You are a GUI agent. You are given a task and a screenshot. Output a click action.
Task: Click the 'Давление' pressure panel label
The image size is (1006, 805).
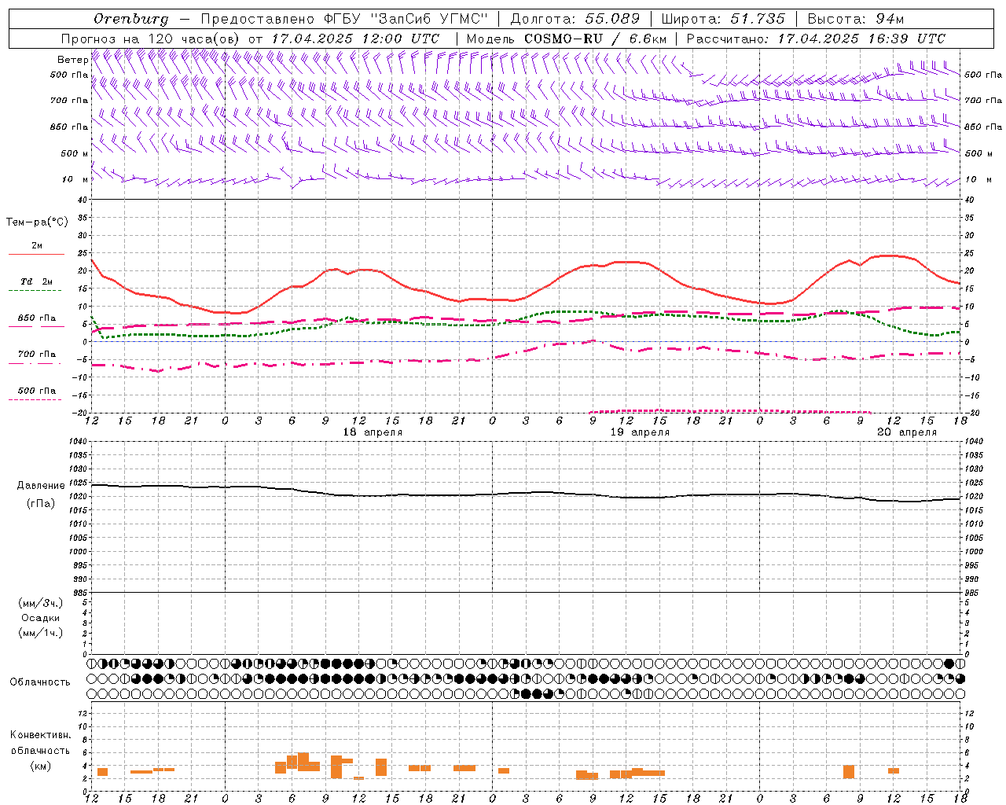point(41,486)
